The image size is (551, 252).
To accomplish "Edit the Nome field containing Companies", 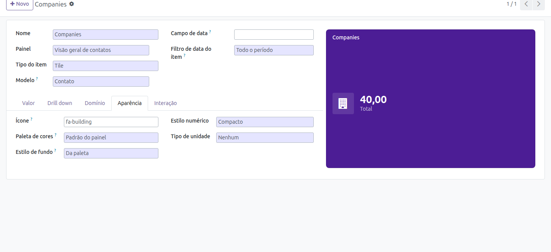I will point(106,34).
